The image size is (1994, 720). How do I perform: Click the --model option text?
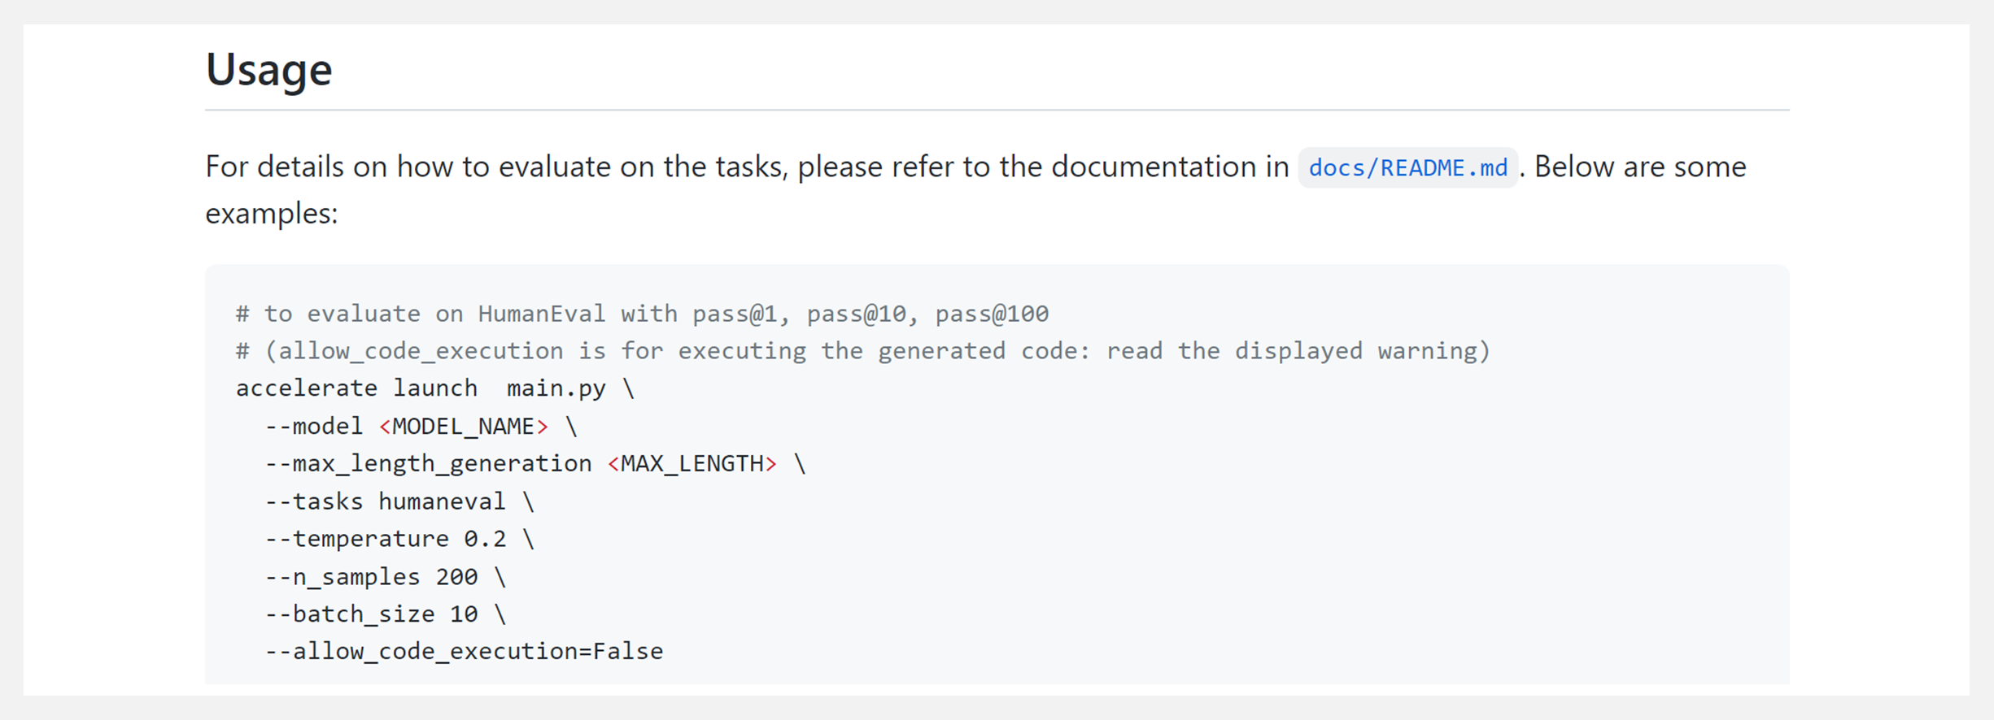(314, 426)
